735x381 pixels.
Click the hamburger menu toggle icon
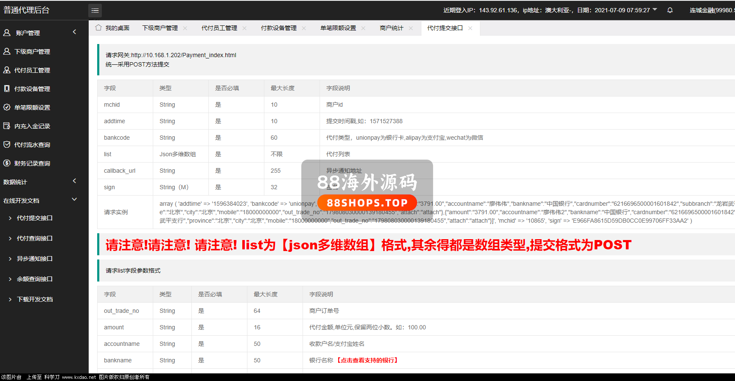(x=95, y=11)
